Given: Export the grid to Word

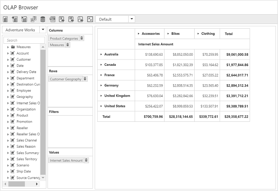Looking at the screenshot, I should point(71,19).
